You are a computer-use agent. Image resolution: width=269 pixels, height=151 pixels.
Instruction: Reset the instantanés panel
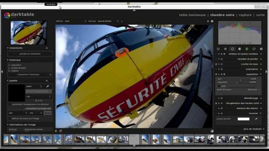47,48
